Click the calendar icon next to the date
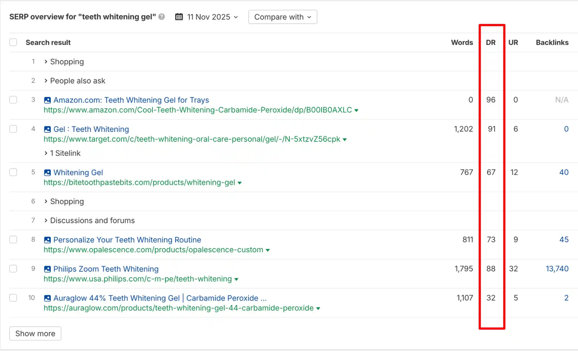 (179, 17)
